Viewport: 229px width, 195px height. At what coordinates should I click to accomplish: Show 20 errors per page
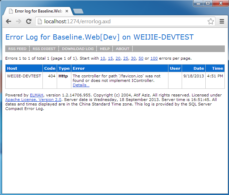coord(118,58)
